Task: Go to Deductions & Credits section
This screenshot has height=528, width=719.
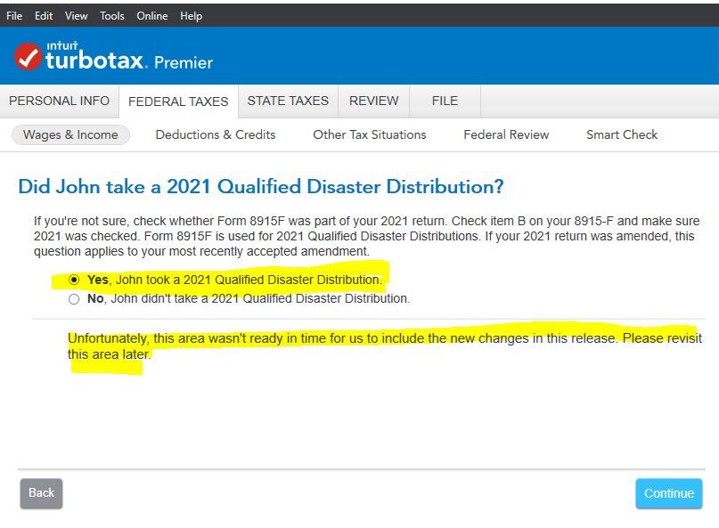Action: click(x=216, y=134)
